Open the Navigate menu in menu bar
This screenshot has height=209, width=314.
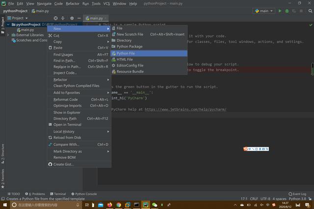tap(44, 3)
